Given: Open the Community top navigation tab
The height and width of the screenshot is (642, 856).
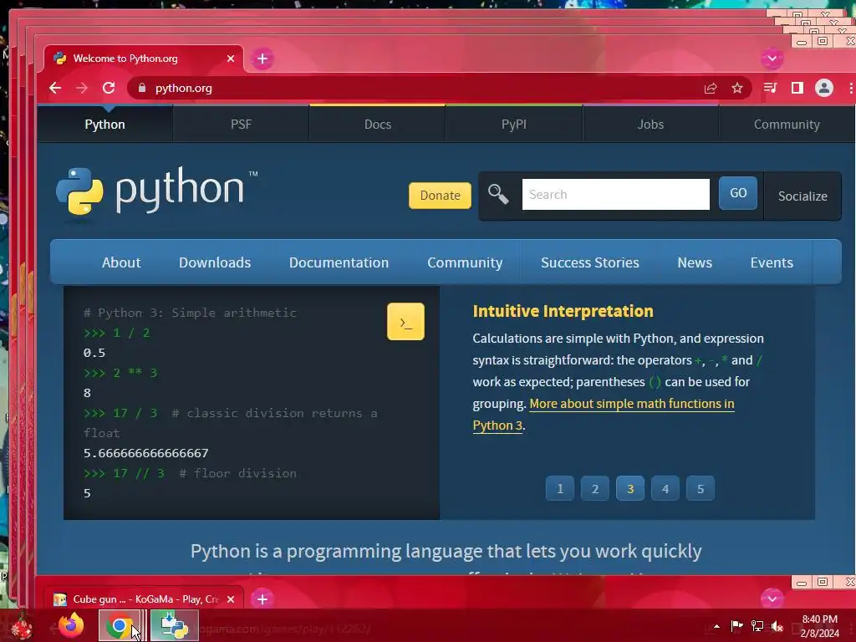Looking at the screenshot, I should 787,125.
